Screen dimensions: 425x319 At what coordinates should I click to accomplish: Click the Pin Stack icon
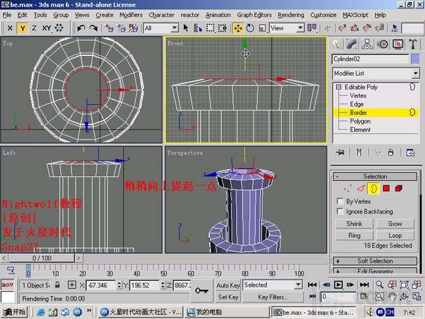[340, 153]
